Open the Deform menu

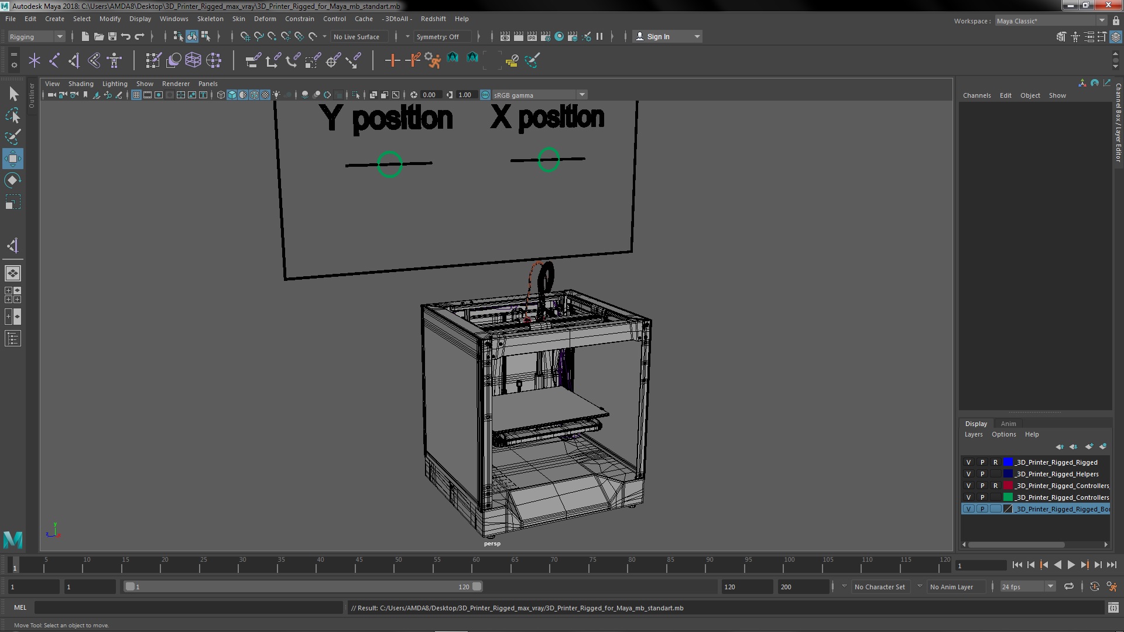tap(265, 19)
